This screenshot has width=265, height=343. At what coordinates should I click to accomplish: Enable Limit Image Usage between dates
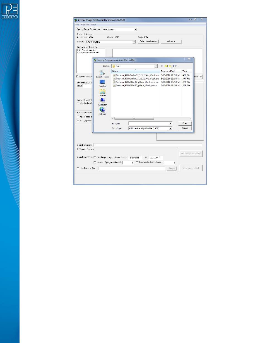95,157
